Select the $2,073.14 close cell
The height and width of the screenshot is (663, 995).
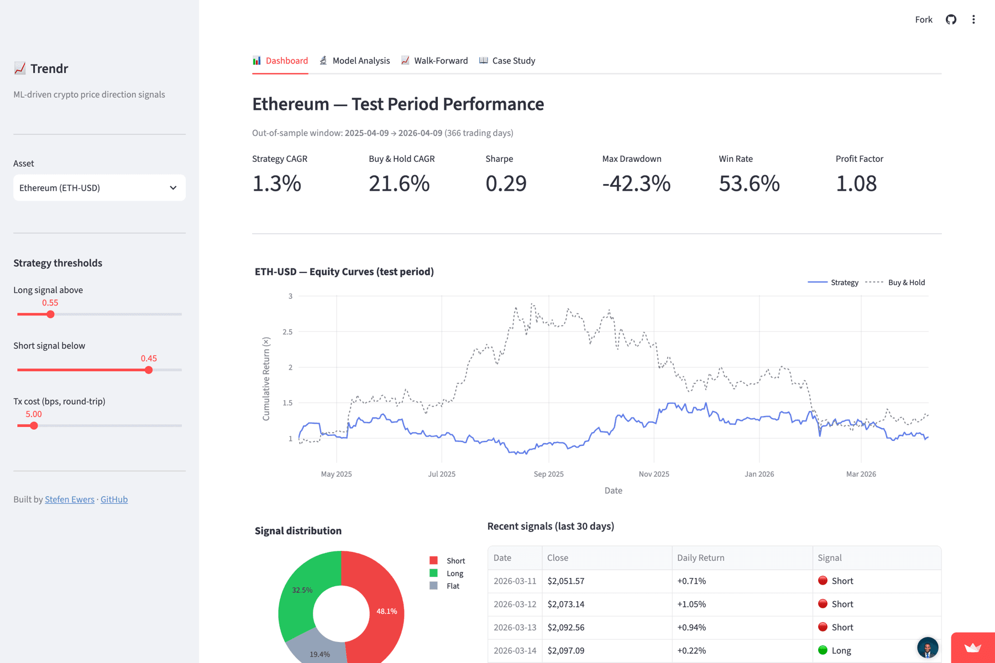(x=607, y=604)
